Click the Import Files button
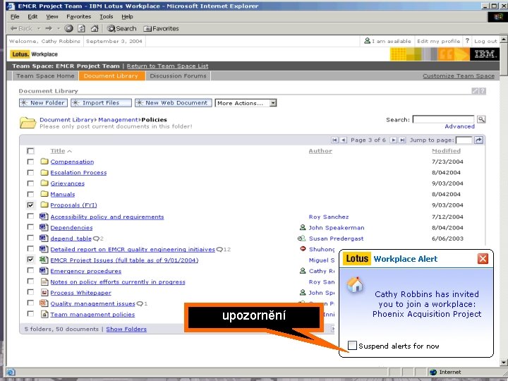This screenshot has height=381, width=508. point(101,103)
